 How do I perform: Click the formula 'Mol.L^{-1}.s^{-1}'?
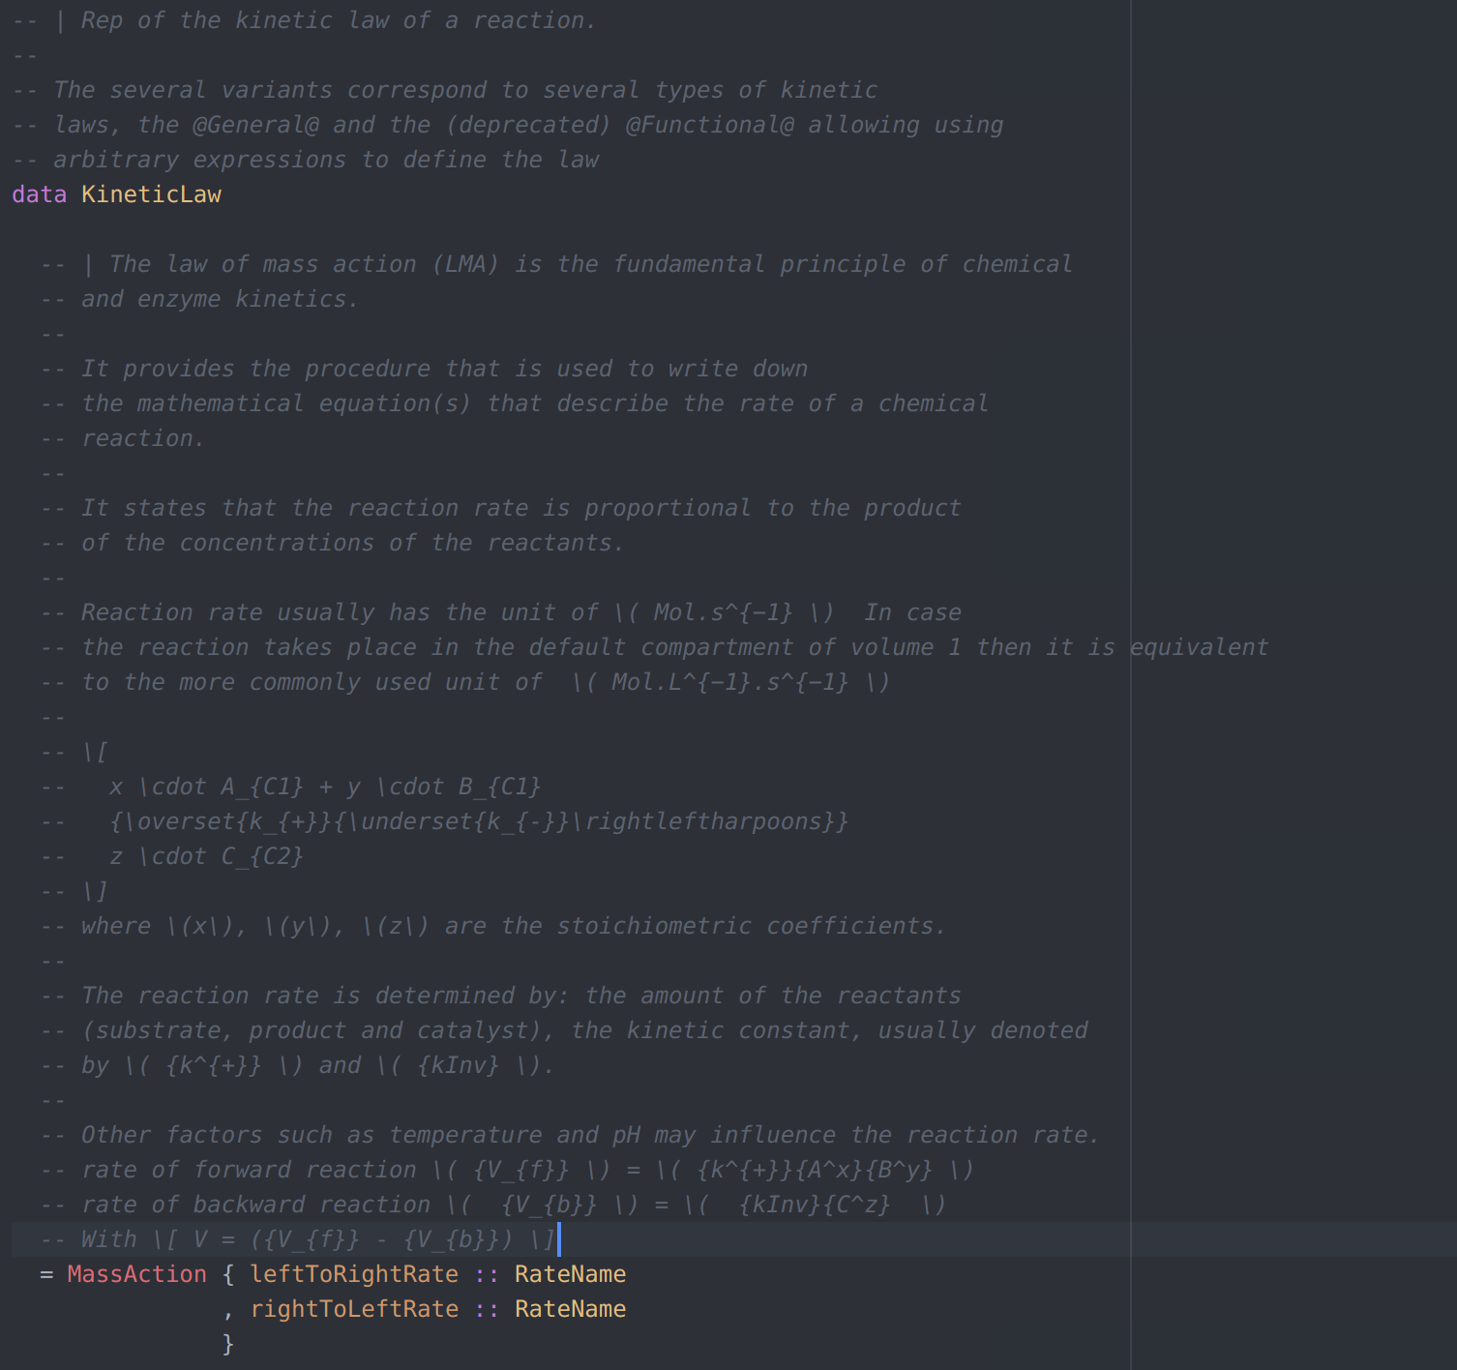click(729, 682)
